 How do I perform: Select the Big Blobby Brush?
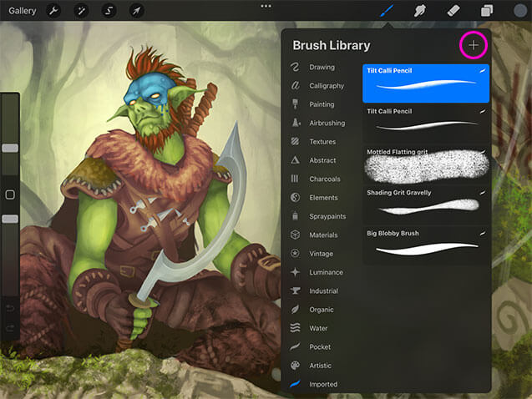(427, 244)
